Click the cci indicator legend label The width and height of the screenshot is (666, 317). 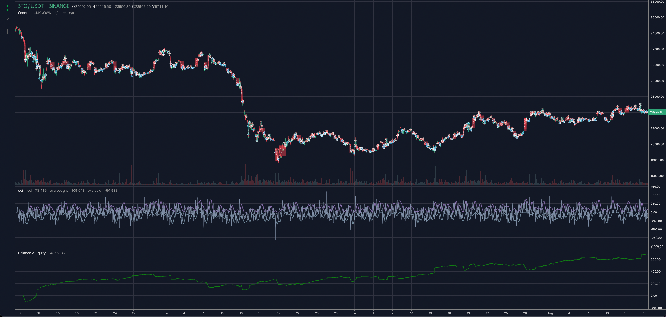(20, 191)
